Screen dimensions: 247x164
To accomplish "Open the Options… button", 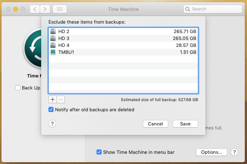I will pyautogui.click(x=212, y=152).
